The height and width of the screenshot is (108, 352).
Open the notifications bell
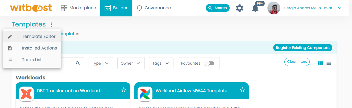255,8
